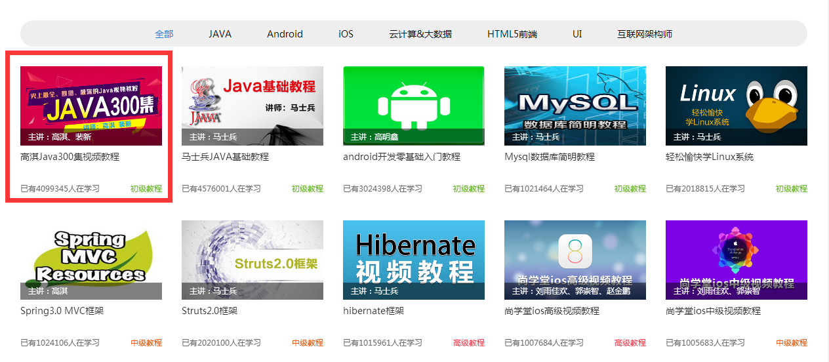Select the UI category tab
This screenshot has height=362, width=829.
(x=577, y=34)
